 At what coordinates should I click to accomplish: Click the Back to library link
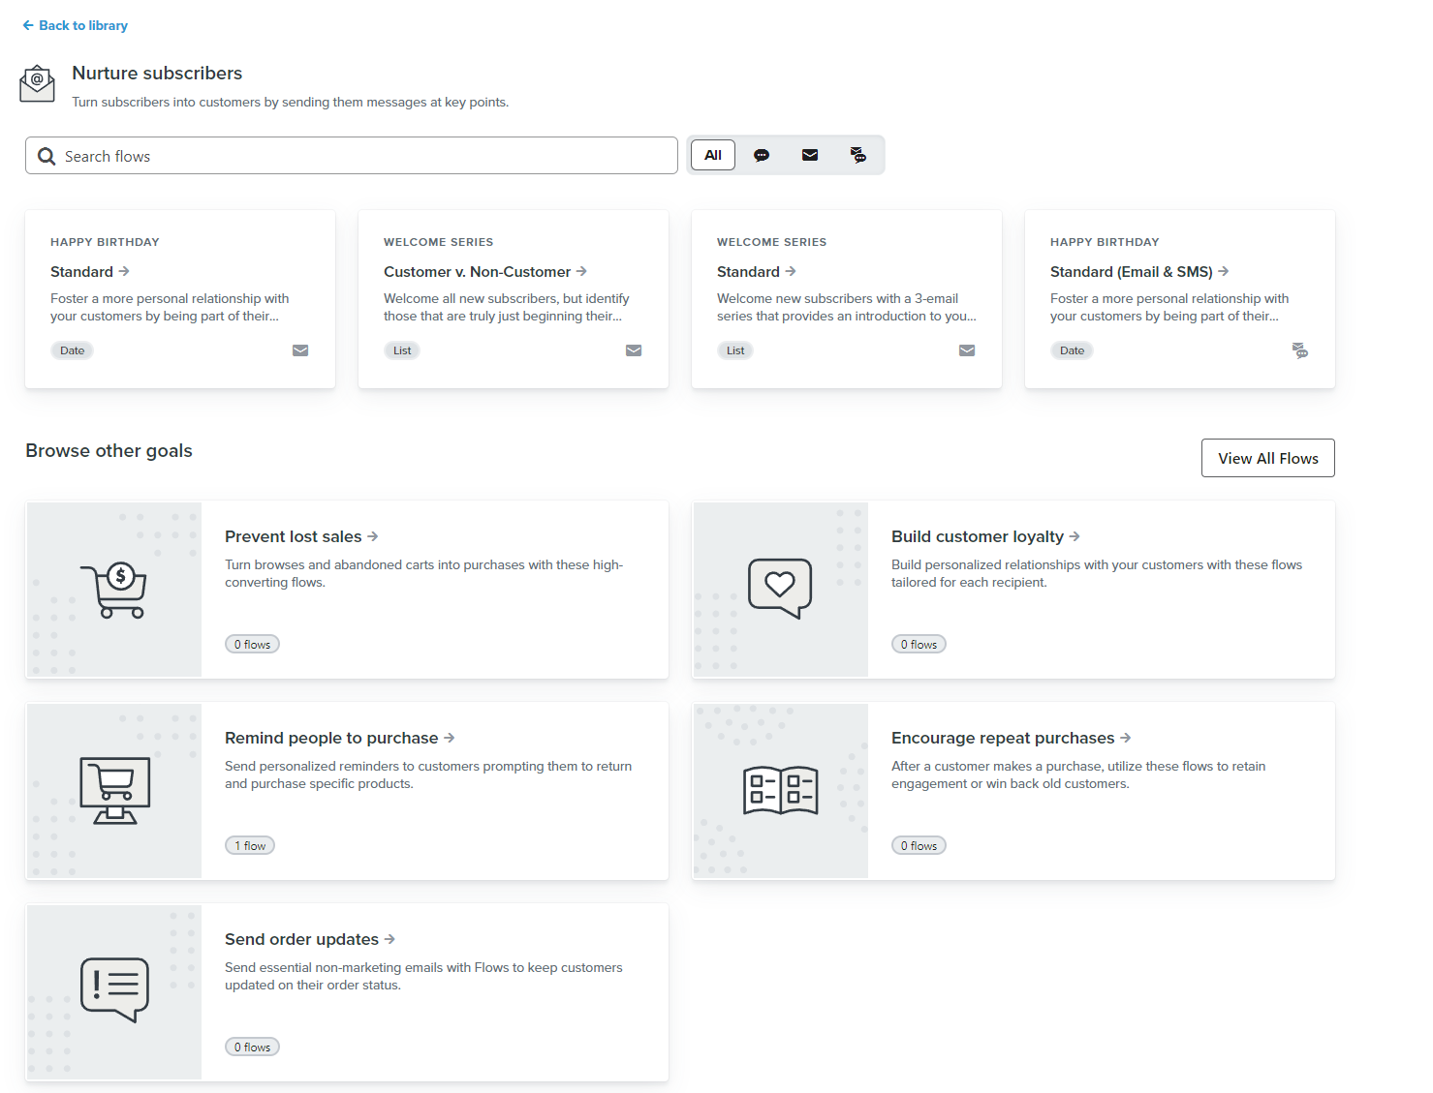pos(75,25)
